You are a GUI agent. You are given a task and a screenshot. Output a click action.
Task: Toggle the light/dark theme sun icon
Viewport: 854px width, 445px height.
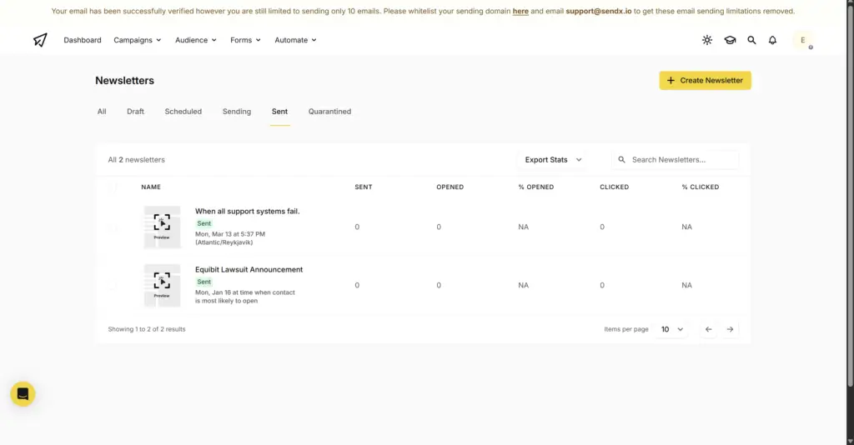[707, 40]
